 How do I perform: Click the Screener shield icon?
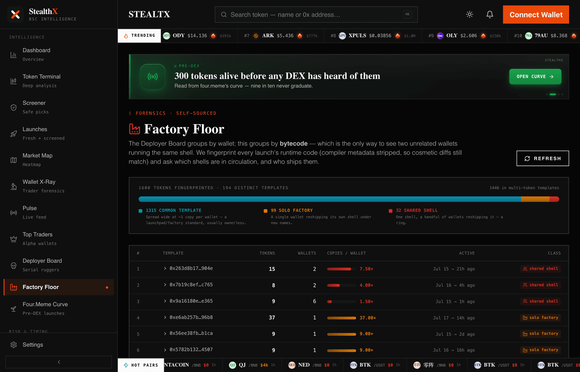(13, 107)
